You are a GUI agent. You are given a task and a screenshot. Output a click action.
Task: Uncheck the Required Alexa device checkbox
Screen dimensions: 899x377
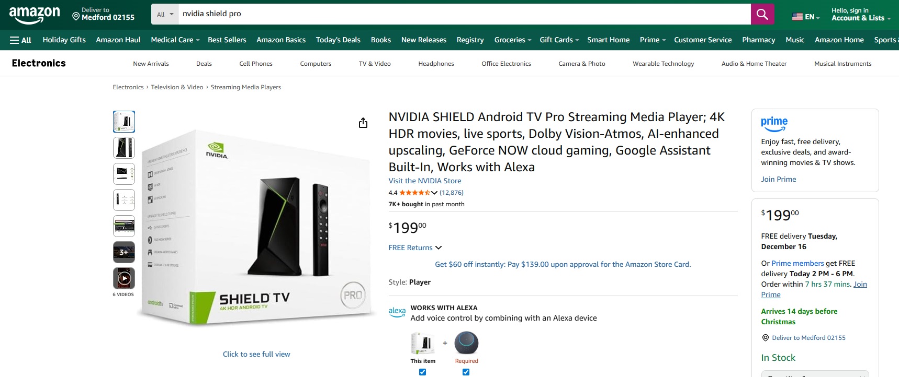point(466,372)
